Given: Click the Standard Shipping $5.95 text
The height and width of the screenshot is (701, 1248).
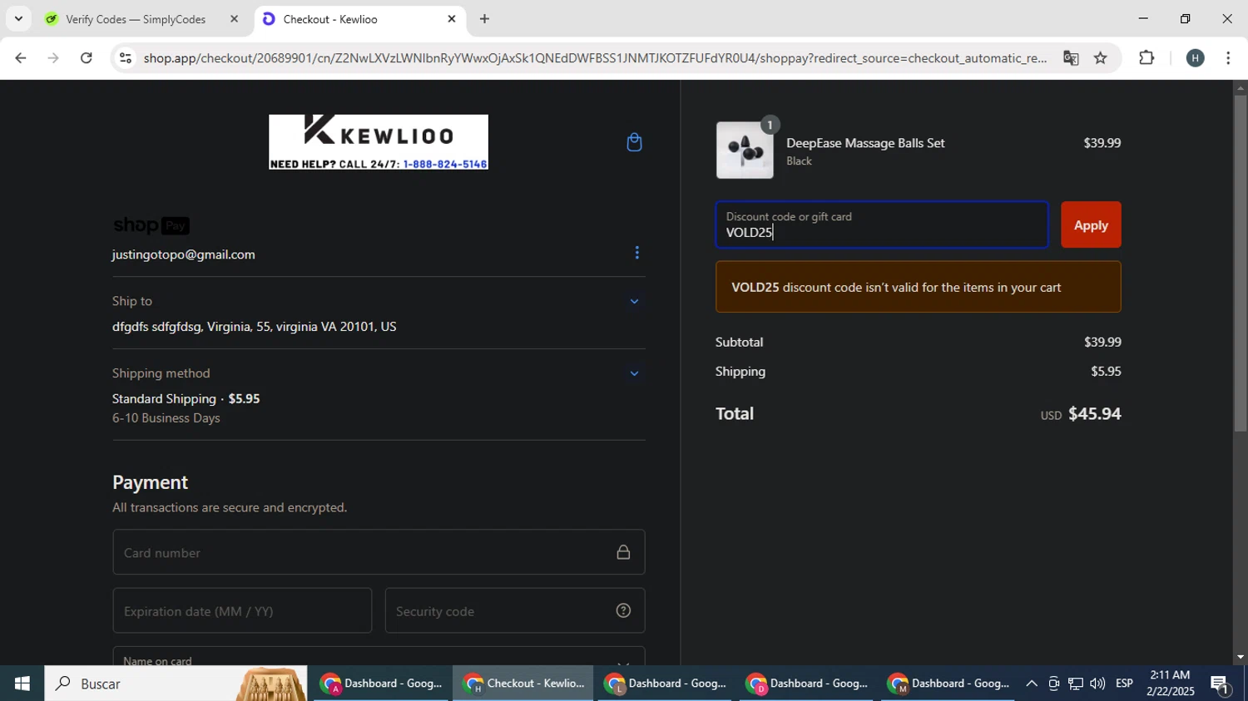Looking at the screenshot, I should pos(186,398).
